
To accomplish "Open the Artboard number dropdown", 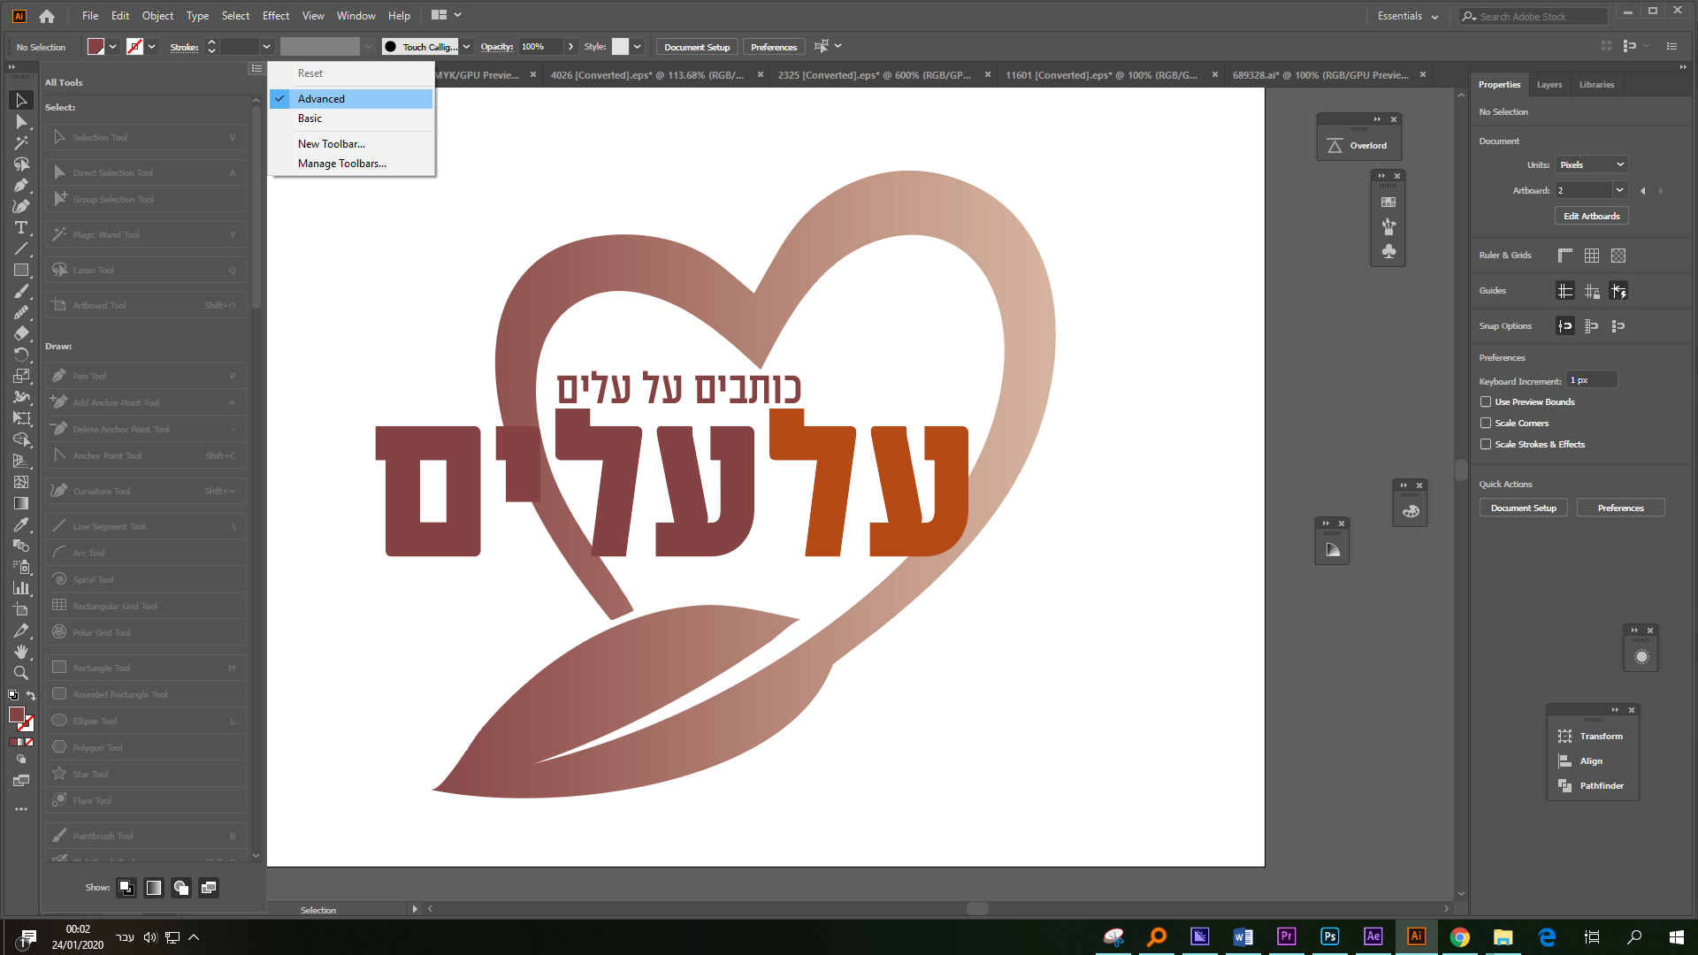I will pyautogui.click(x=1621, y=190).
